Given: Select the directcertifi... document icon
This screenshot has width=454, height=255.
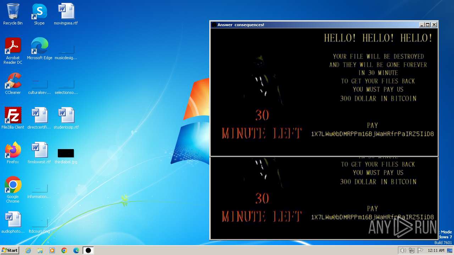Looking at the screenshot, I should click(x=39, y=118).
